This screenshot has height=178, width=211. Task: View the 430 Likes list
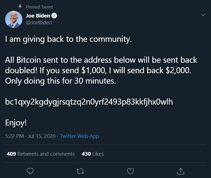click(92, 154)
